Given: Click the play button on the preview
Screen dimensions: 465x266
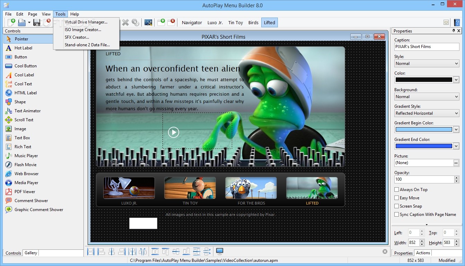Looking at the screenshot, I should 173,132.
